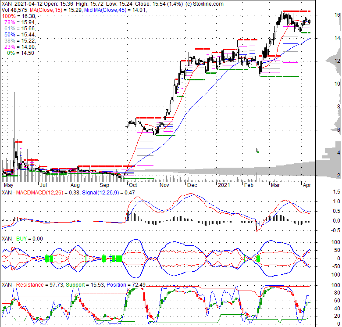Viewport: 342px width, 327px height.
Task: Click the 78% = 15.94 level label
Action: 20,22
